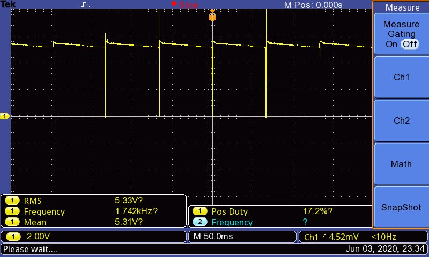The image size is (429, 257).
Task: Click the Ch1 trigger source label
Action: [x=311, y=237]
